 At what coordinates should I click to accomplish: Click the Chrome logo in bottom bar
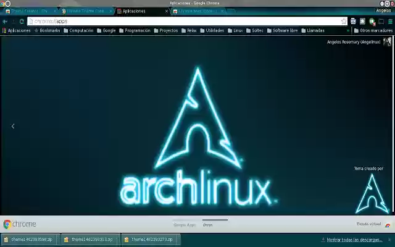point(20,224)
